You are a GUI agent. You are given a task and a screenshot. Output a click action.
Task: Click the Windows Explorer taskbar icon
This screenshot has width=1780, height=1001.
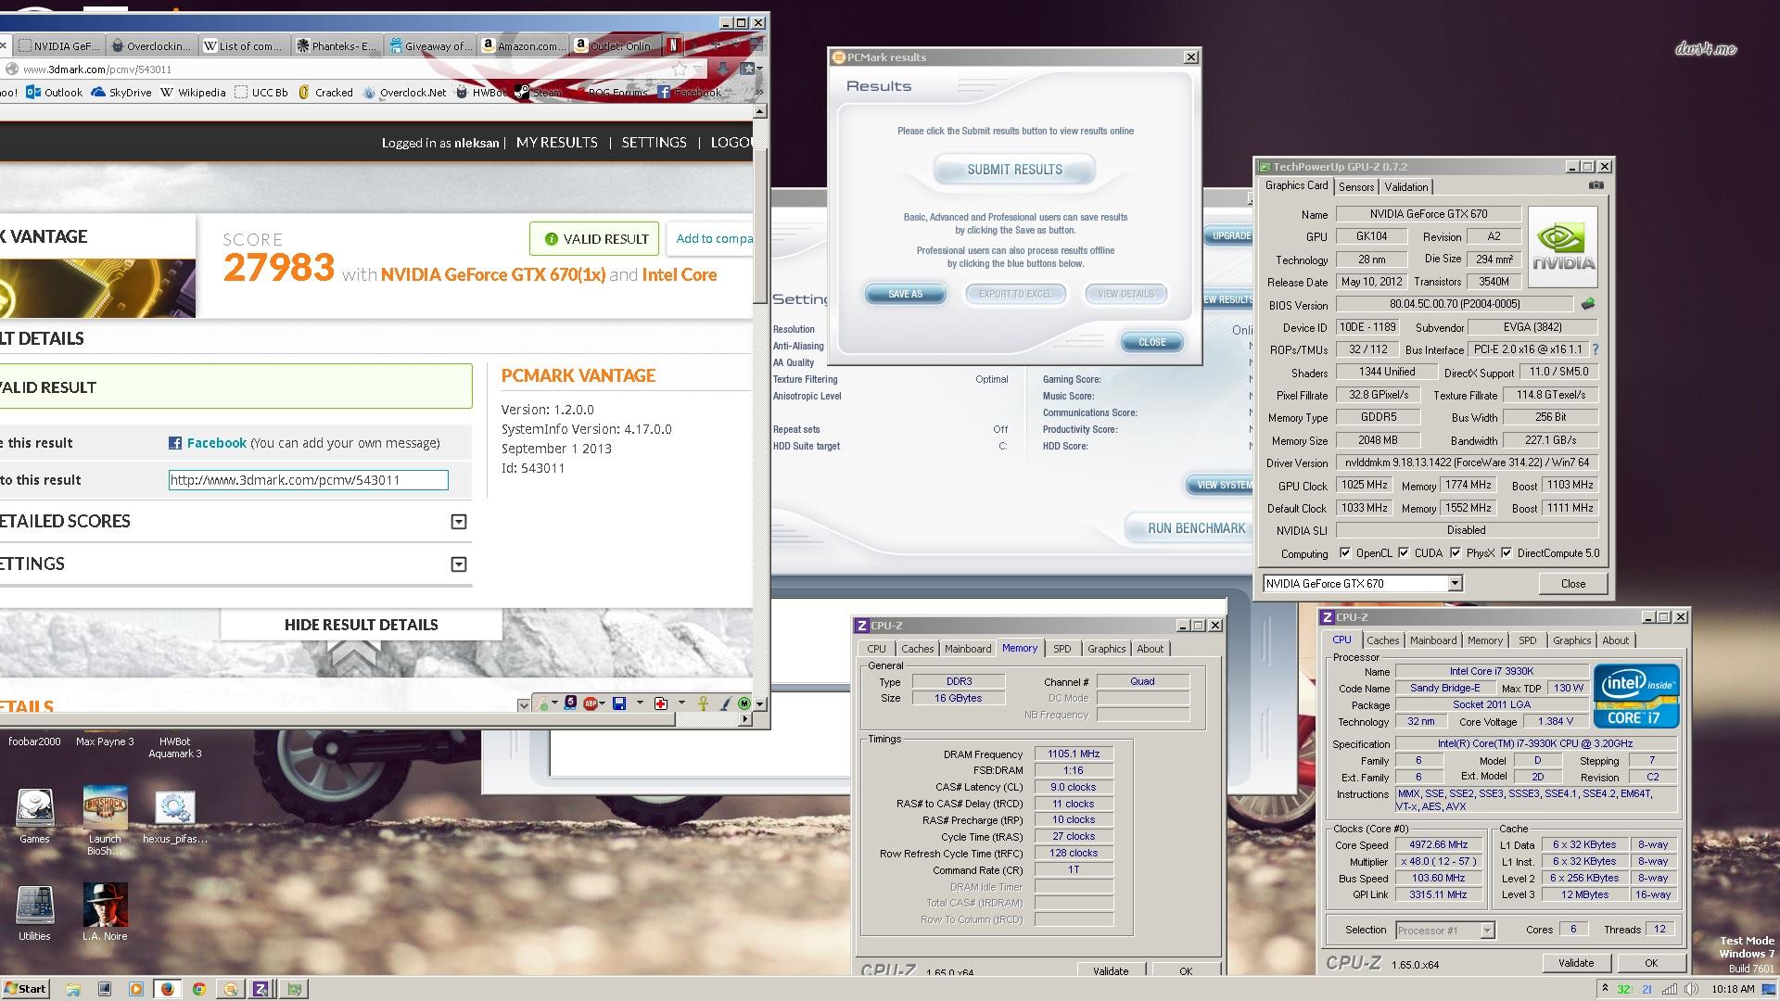(73, 989)
